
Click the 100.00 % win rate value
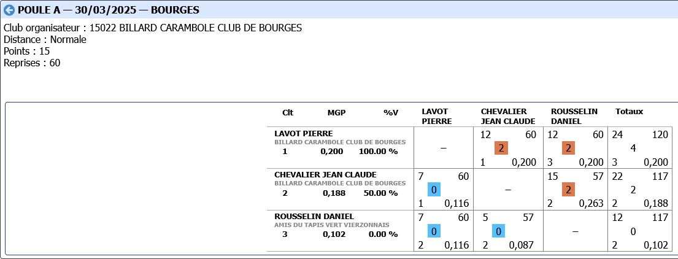click(378, 152)
